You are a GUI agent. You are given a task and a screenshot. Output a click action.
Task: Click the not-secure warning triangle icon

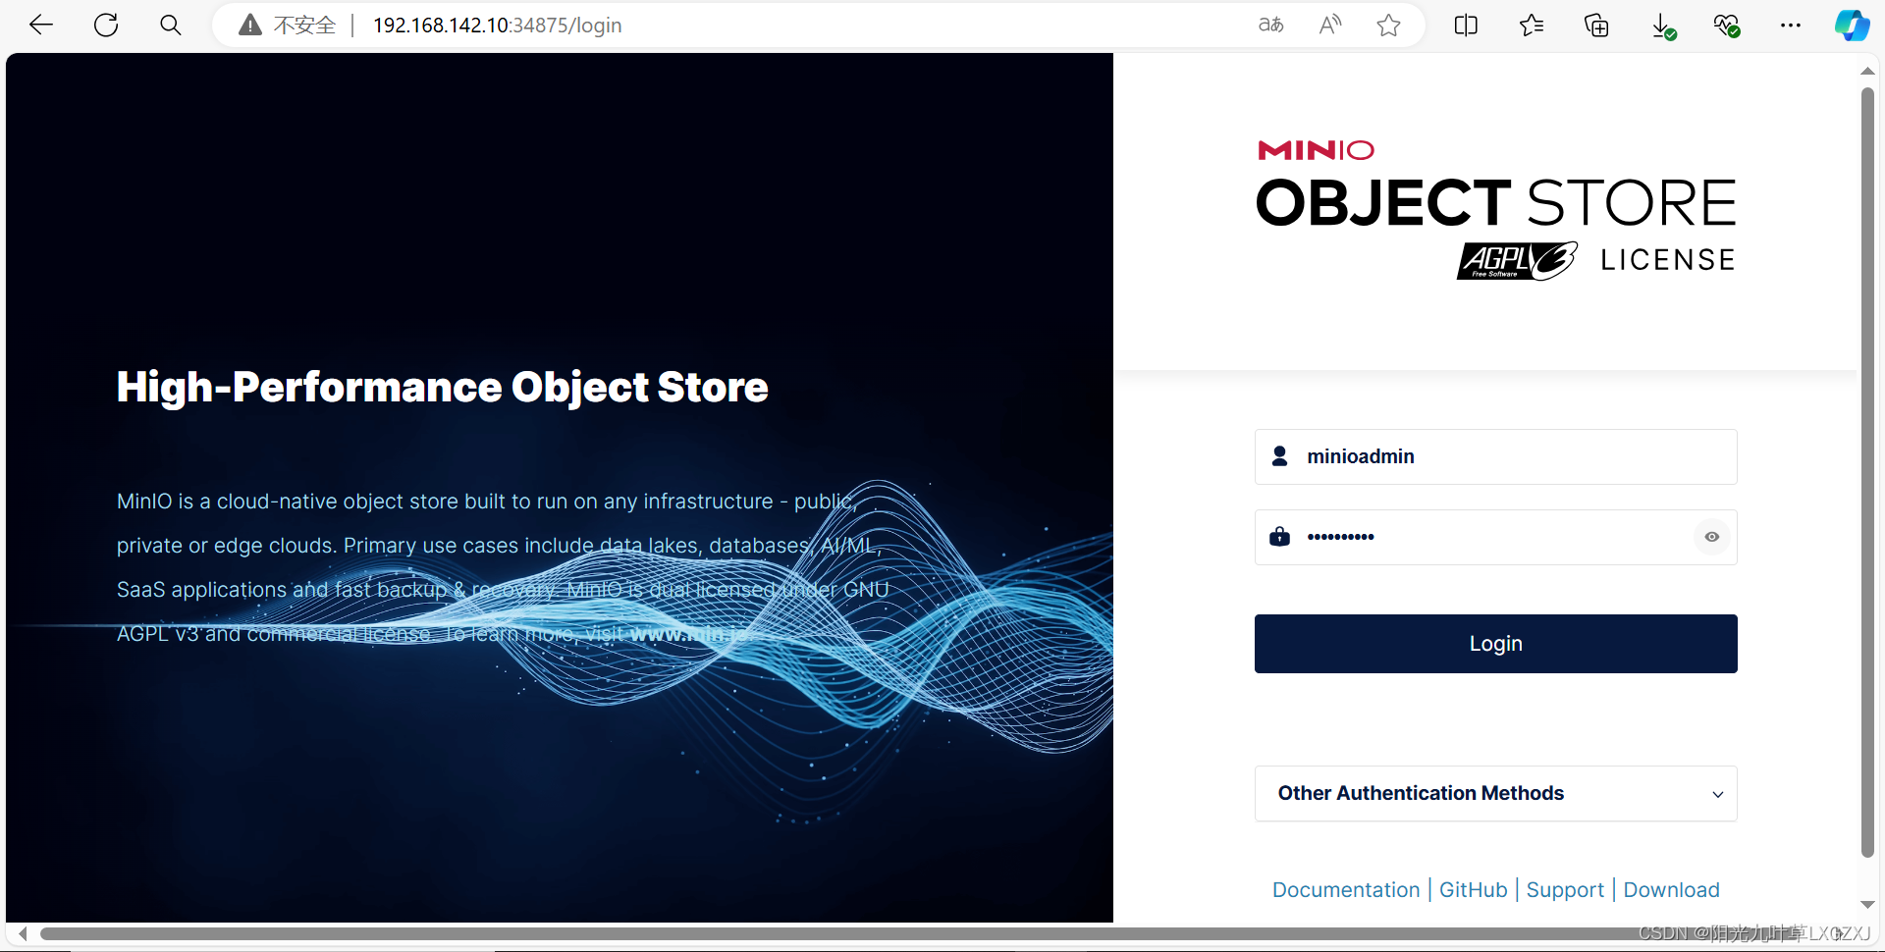(x=250, y=26)
